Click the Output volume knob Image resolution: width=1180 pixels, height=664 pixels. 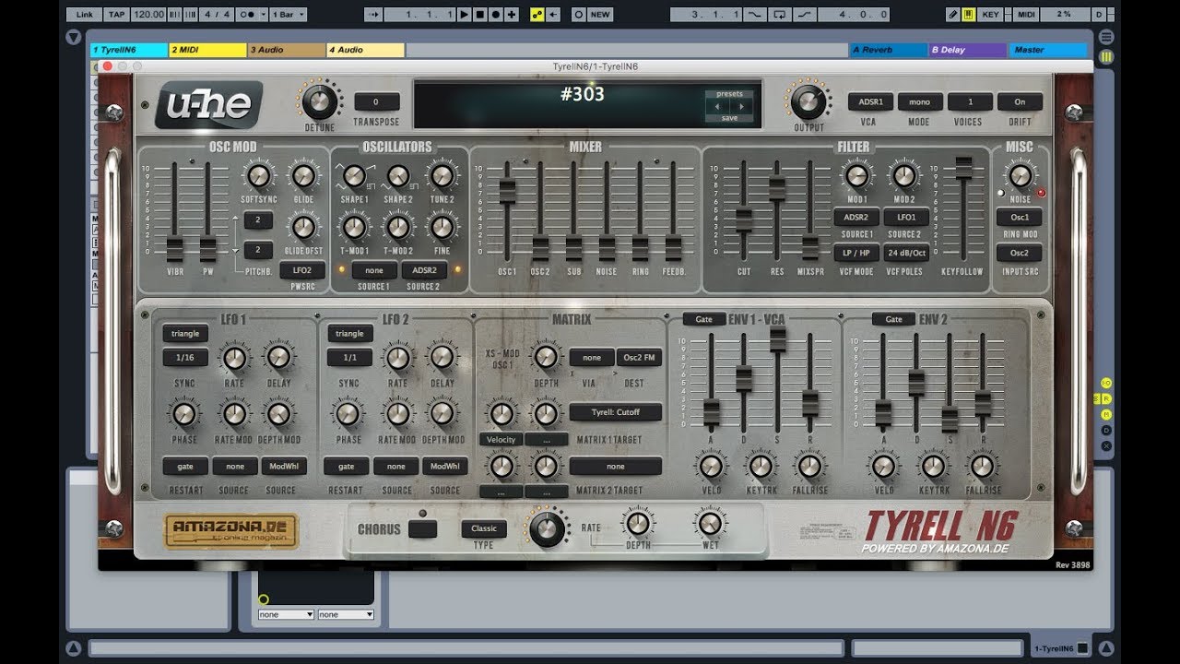point(808,101)
